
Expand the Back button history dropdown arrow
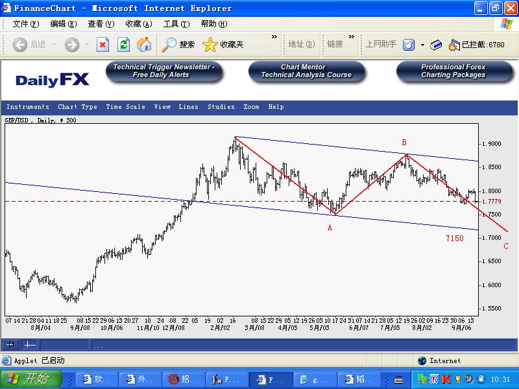click(54, 44)
